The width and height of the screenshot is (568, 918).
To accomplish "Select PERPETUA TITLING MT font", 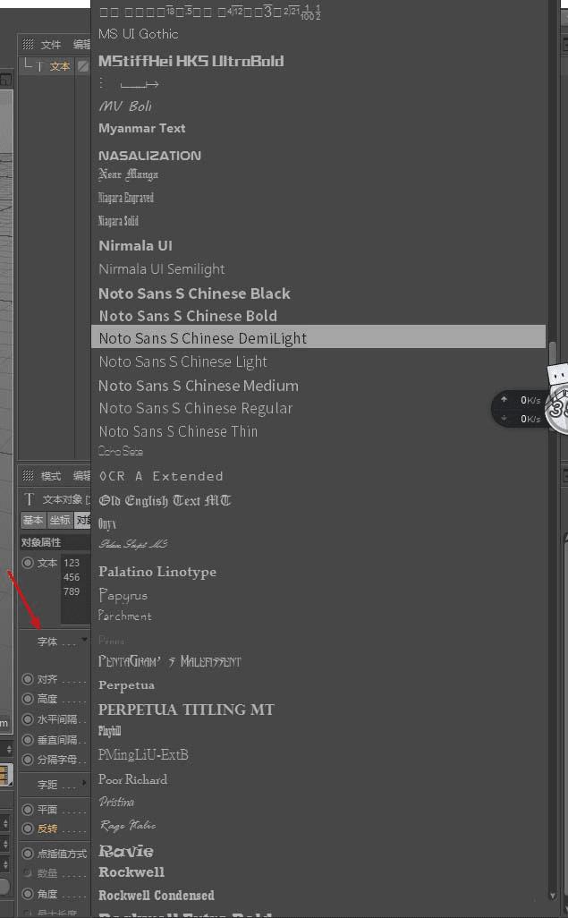I will click(x=186, y=710).
